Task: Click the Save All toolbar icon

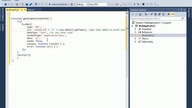Action: click(31, 4)
